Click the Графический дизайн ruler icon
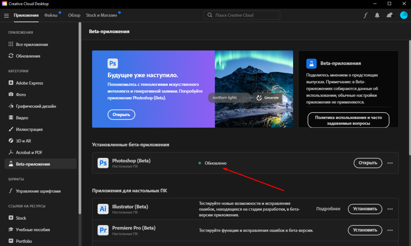Image resolution: width=411 pixels, height=246 pixels. [11, 106]
